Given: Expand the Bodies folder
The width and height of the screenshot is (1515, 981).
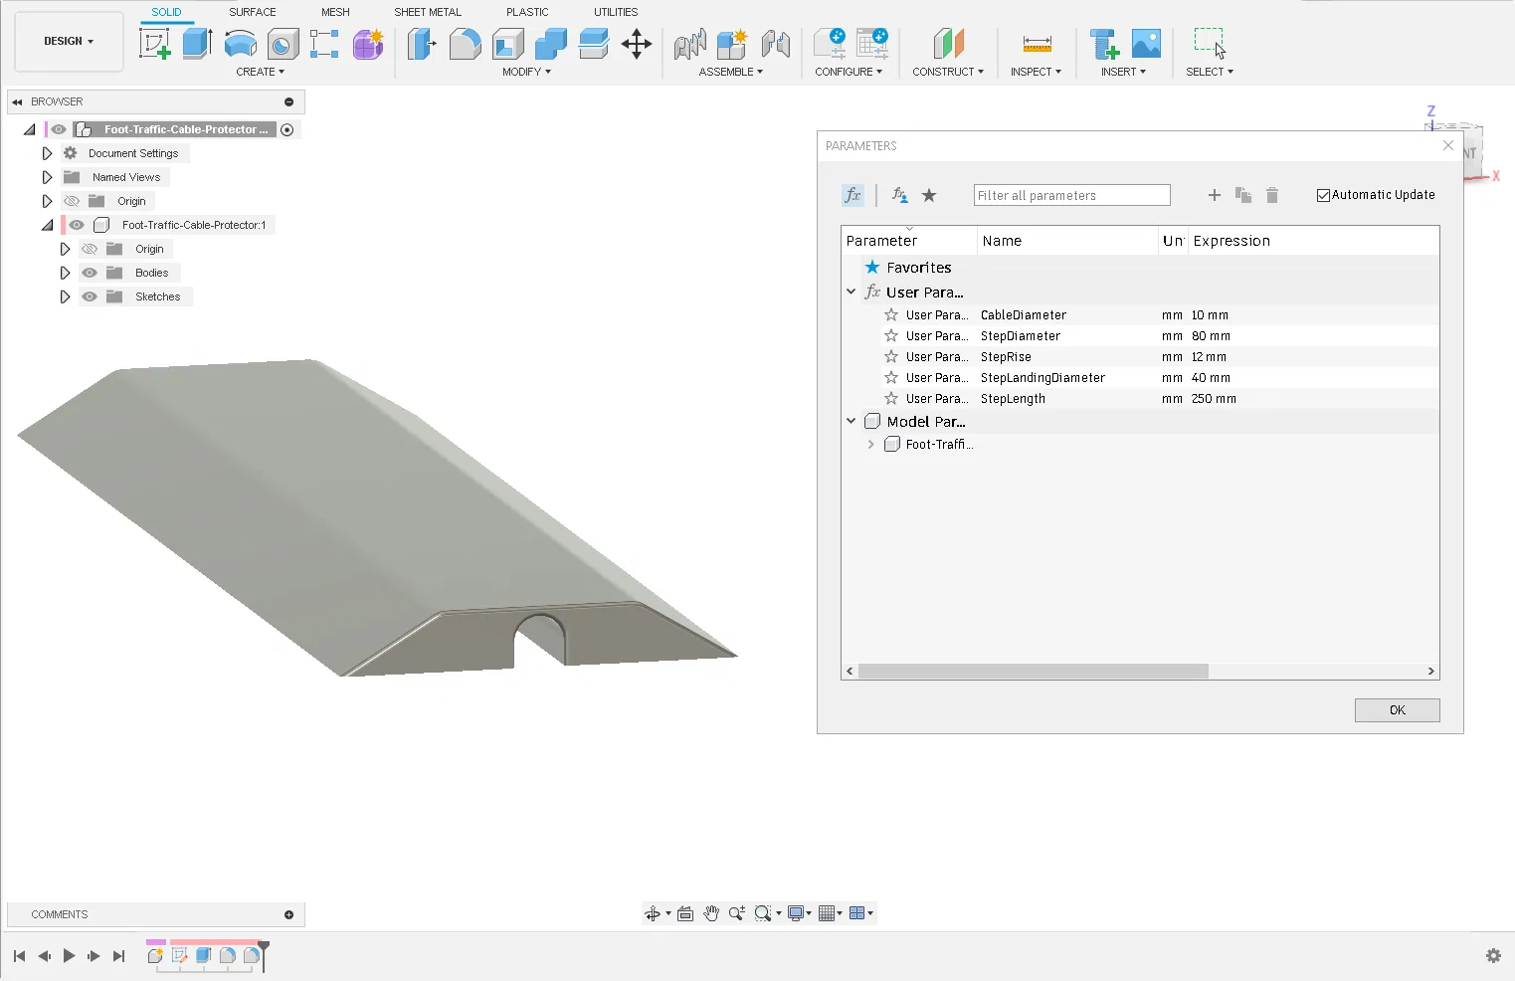Looking at the screenshot, I should click(65, 273).
